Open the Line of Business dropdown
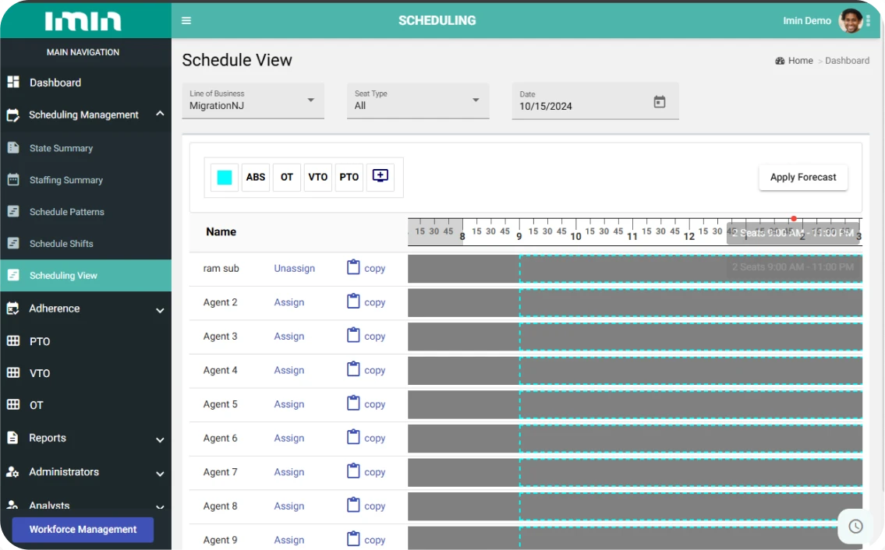885x550 pixels. [253, 100]
